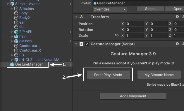Click the Add Component button

click(x=133, y=96)
